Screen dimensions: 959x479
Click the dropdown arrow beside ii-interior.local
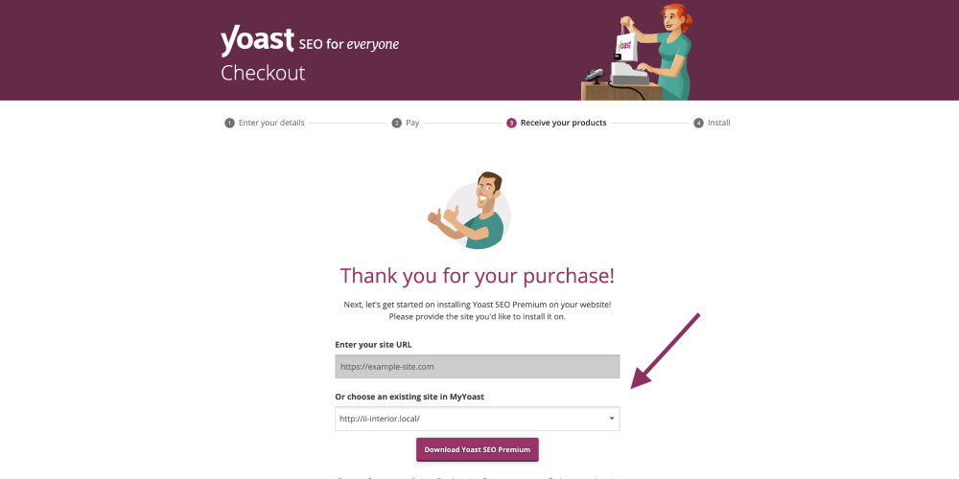click(612, 419)
